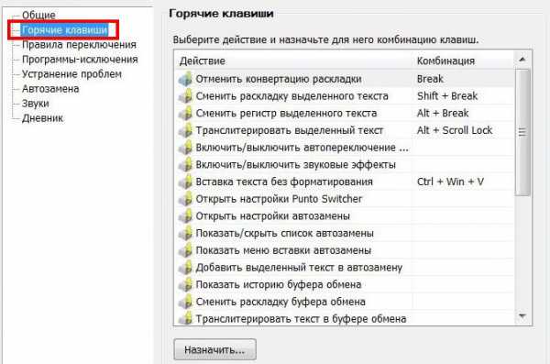
Task: Go to Устранение проблем section
Action: pos(71,74)
